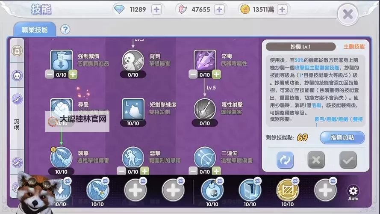
Task: Click the 主動技能 label
Action: pos(354,47)
